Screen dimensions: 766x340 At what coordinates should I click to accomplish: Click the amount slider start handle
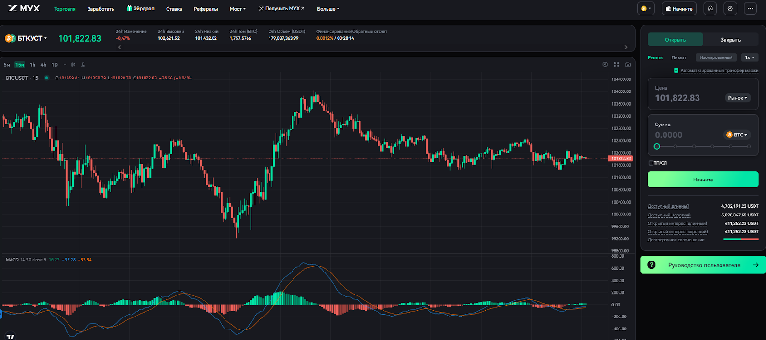point(657,147)
